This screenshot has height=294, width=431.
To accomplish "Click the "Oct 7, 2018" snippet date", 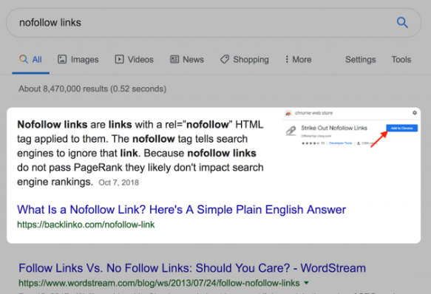I will [119, 182].
